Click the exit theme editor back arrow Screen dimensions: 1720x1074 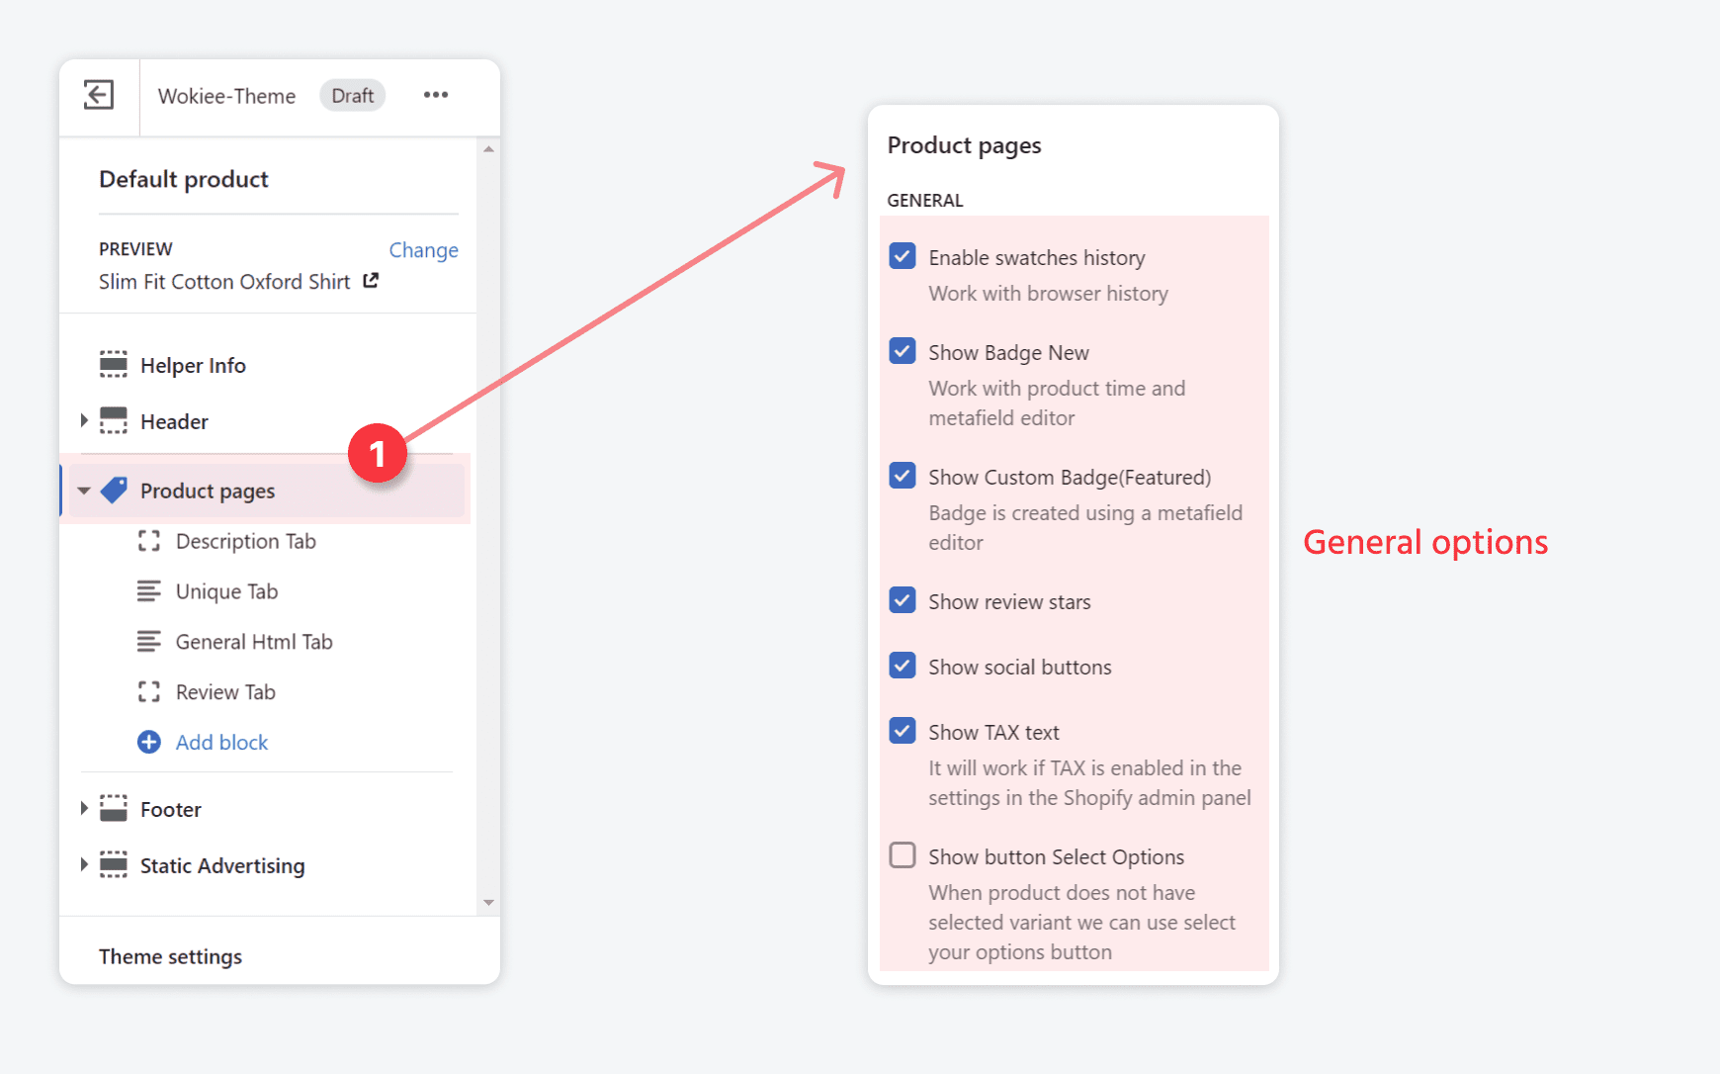point(97,95)
